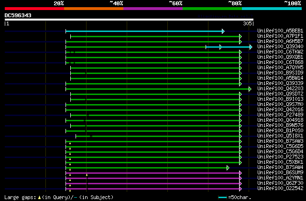306x201 pixels.
Task: Open the UniRef100_C5G6D4 hit
Action: [280, 152]
